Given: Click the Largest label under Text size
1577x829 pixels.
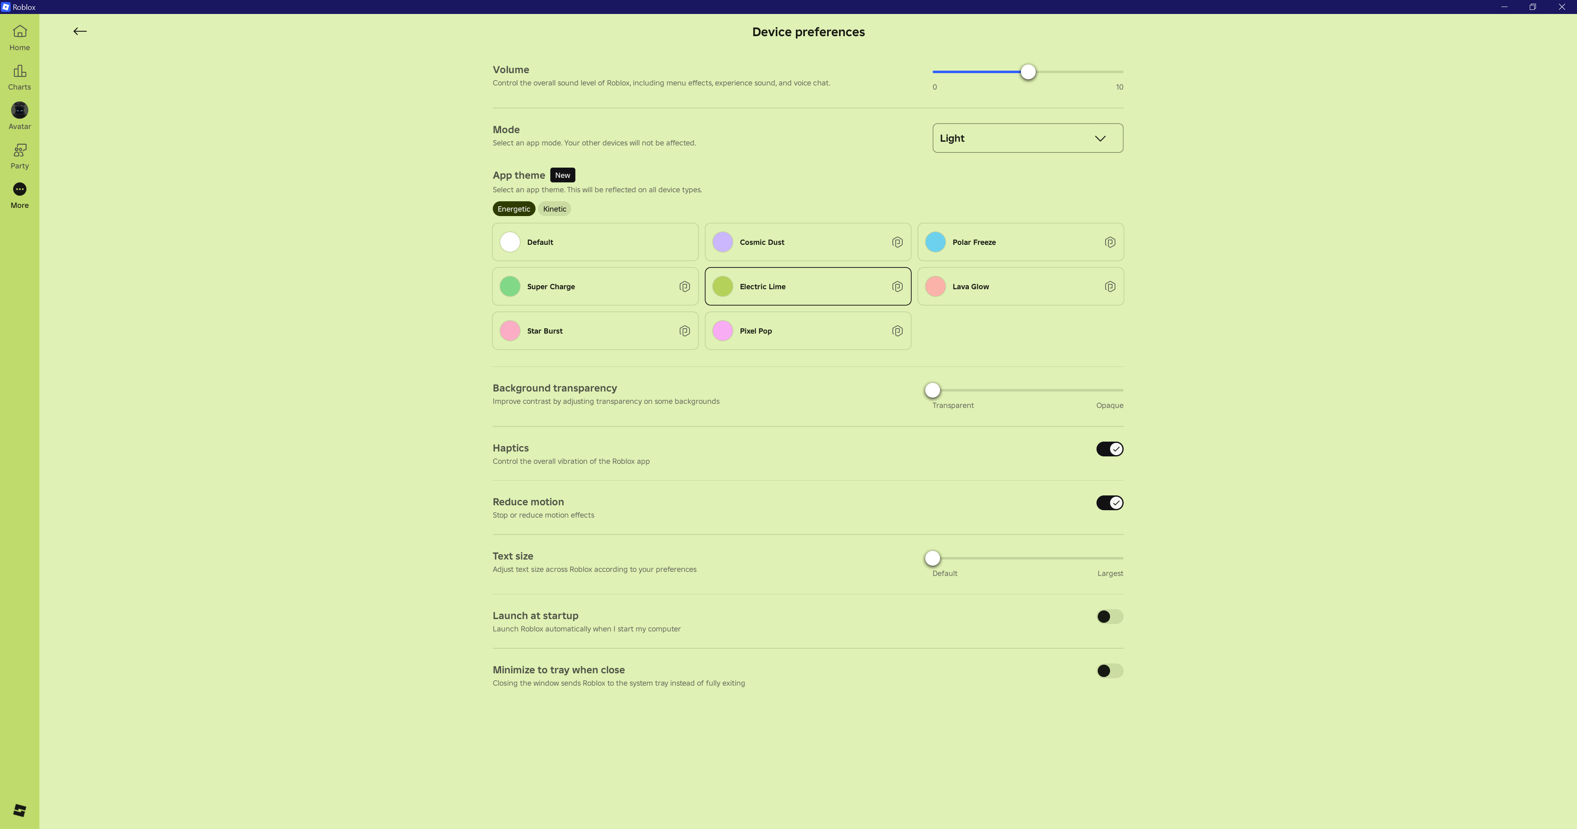Looking at the screenshot, I should pyautogui.click(x=1110, y=574).
